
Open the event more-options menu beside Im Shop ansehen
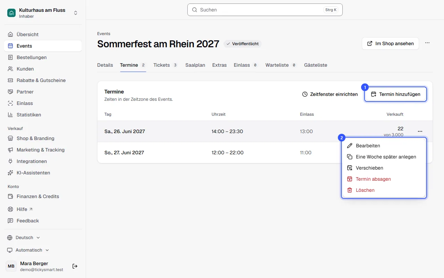[x=427, y=43]
